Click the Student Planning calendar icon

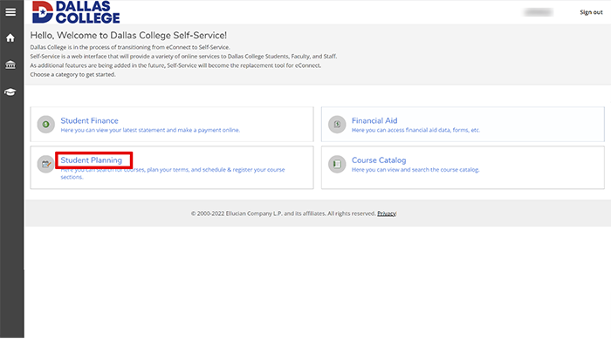[x=46, y=164]
